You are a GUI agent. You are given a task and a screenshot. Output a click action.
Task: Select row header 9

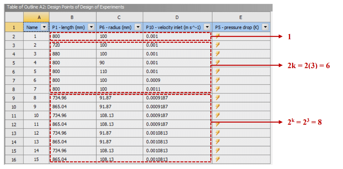tap(14, 98)
